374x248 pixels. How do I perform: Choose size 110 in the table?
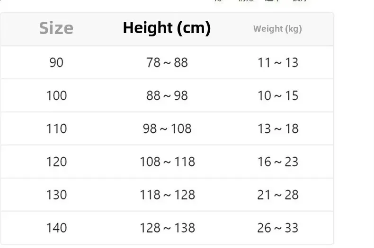(56, 129)
